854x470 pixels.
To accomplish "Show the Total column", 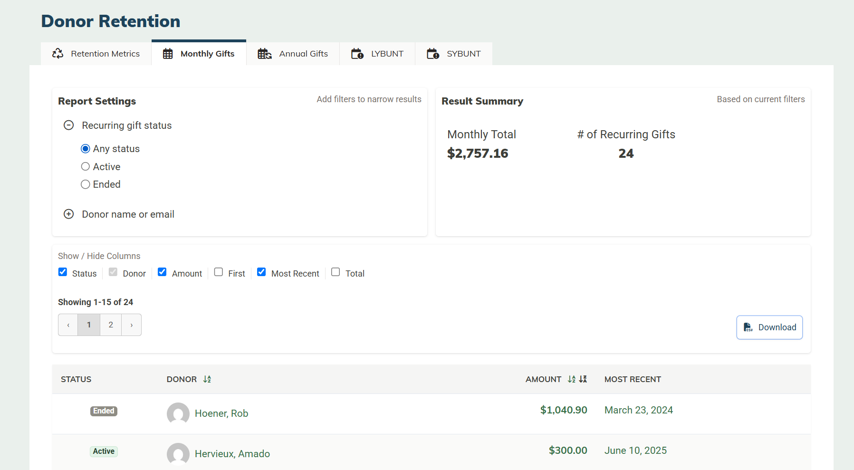I will click(336, 272).
